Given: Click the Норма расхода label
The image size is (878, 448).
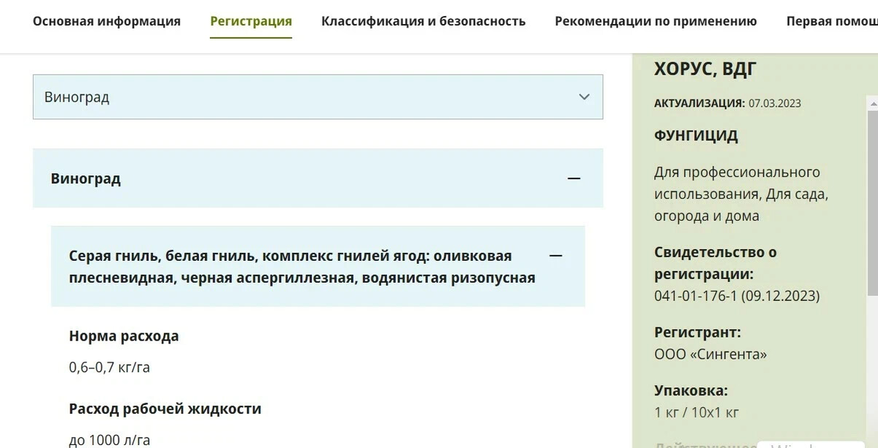Looking at the screenshot, I should (124, 336).
